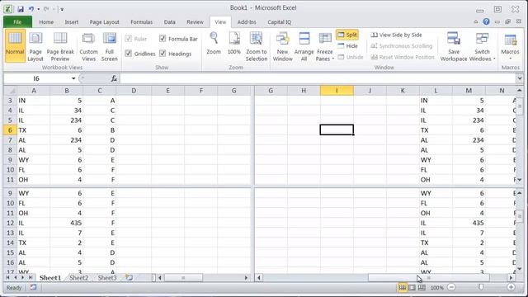Image resolution: width=528 pixels, height=297 pixels.
Task: Minimize the ribbon with caret icon
Action: click(x=476, y=22)
